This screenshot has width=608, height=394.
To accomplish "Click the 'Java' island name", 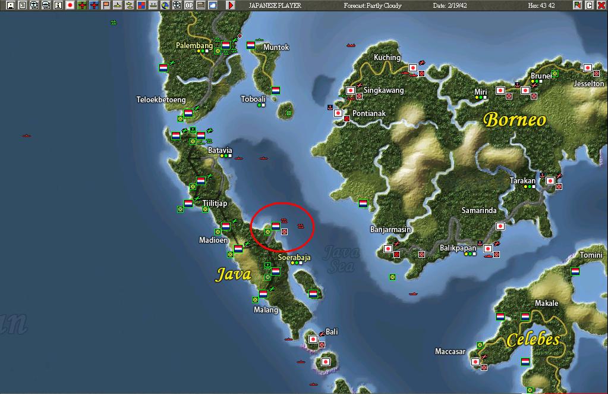I will click(234, 274).
